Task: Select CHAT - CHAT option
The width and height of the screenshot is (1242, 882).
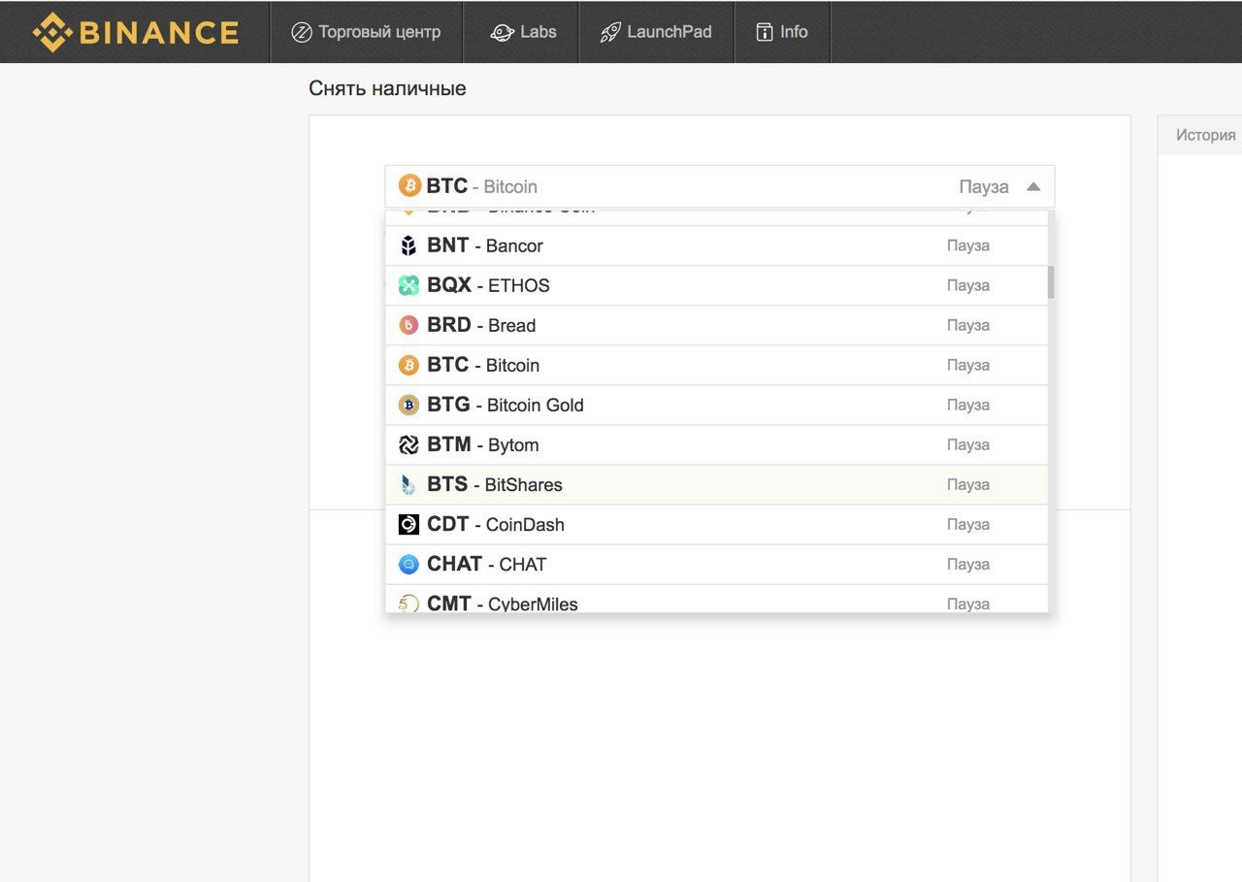Action: pos(716,564)
